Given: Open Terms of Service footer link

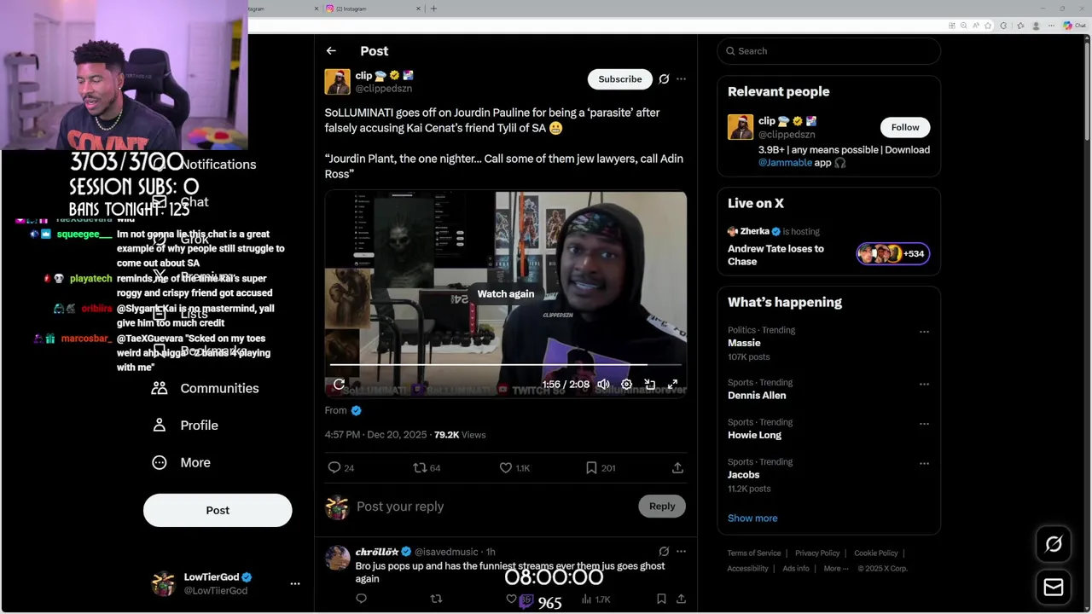Looking at the screenshot, I should (x=754, y=553).
